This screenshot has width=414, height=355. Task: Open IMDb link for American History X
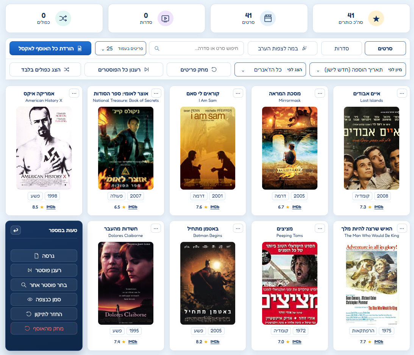pos(51,207)
